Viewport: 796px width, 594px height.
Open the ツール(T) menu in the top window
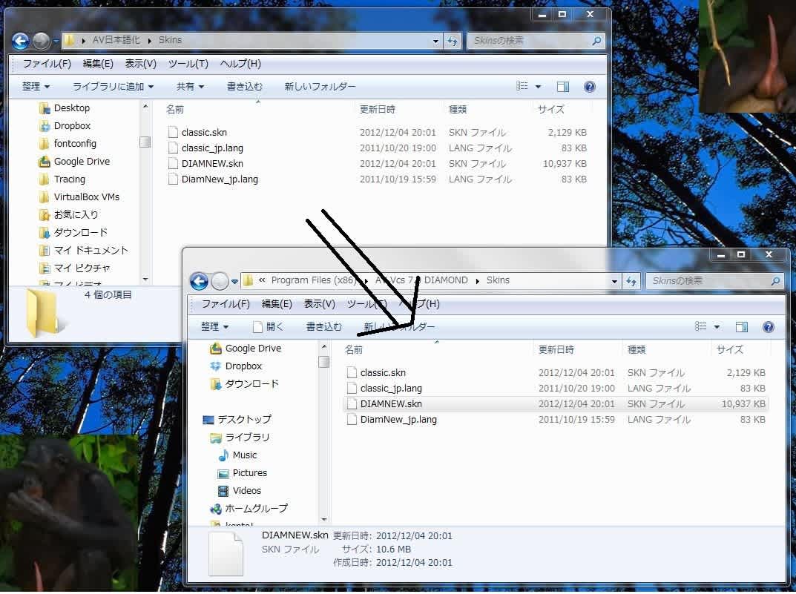click(188, 64)
